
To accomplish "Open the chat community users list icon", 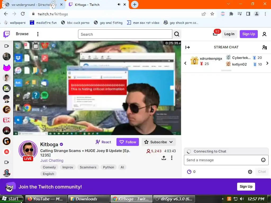I will pyautogui.click(x=264, y=47).
